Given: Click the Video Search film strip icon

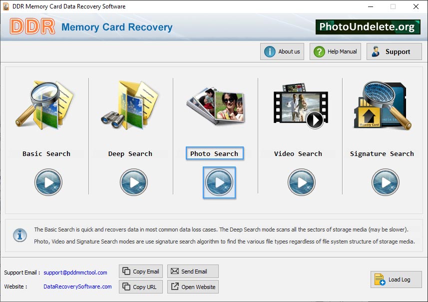Looking at the screenshot, I should (301, 106).
